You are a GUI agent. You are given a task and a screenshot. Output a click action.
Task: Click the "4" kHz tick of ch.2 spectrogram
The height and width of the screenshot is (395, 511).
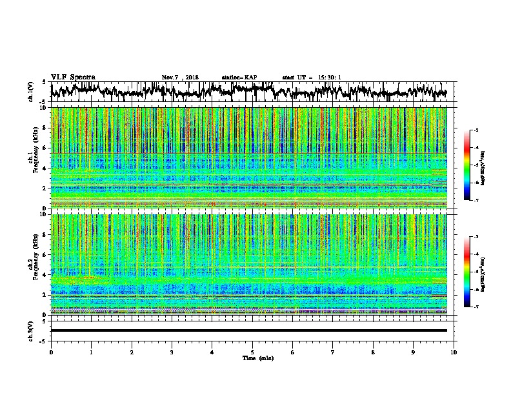click(45, 275)
